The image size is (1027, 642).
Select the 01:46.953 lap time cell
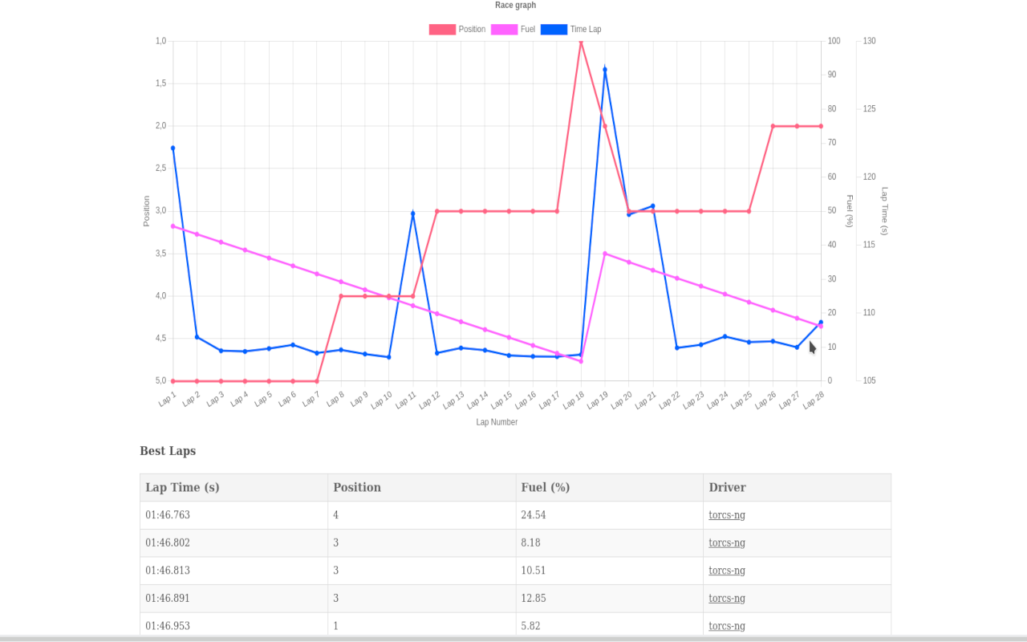[x=234, y=626]
